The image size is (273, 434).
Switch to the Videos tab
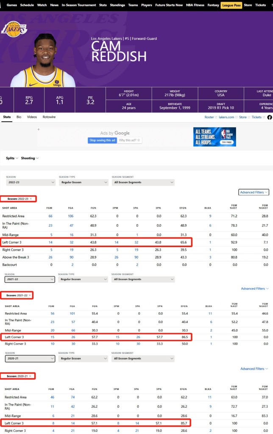(x=32, y=117)
